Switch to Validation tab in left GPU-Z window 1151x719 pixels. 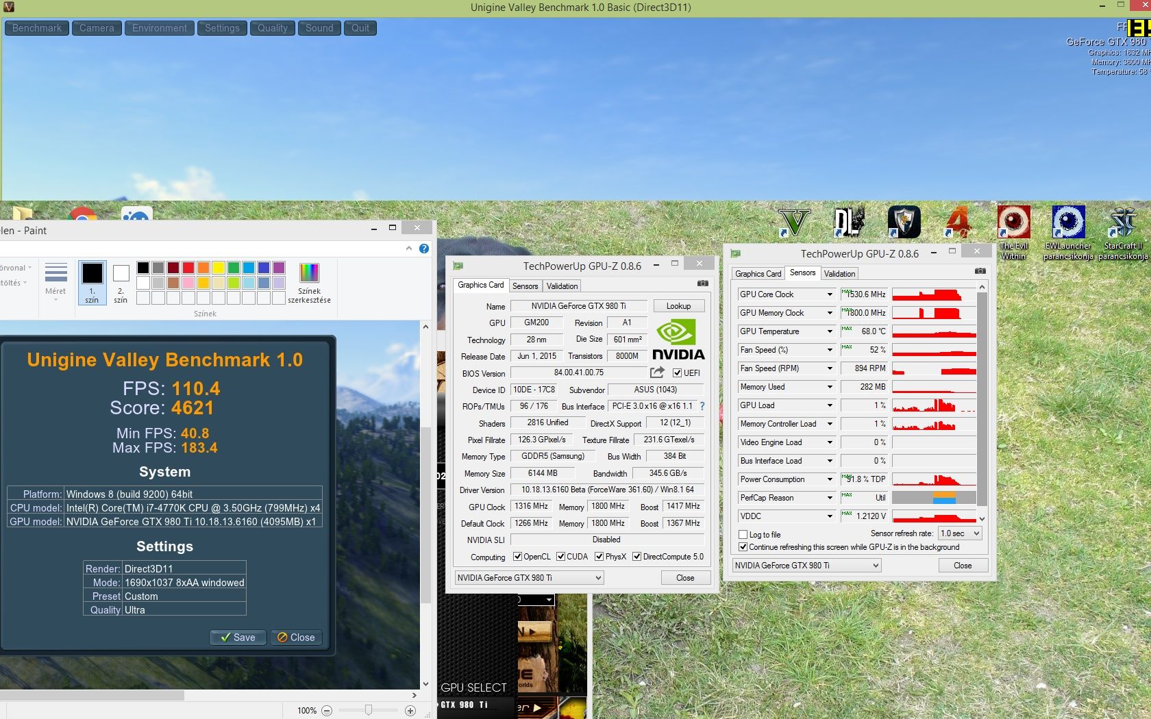(x=562, y=286)
